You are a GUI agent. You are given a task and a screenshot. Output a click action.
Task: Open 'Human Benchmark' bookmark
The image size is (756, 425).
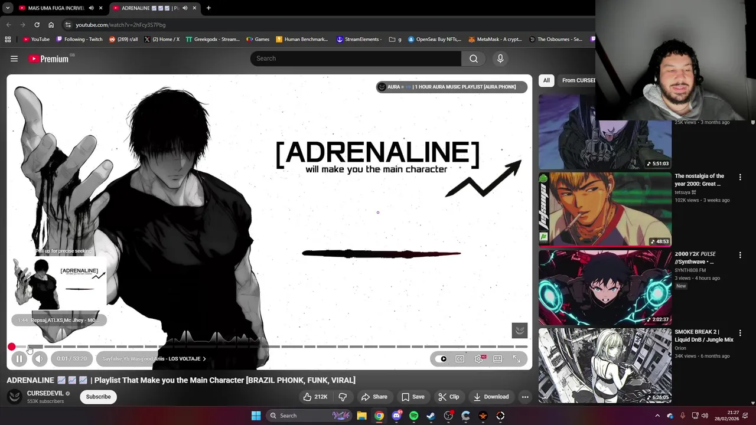click(x=302, y=40)
